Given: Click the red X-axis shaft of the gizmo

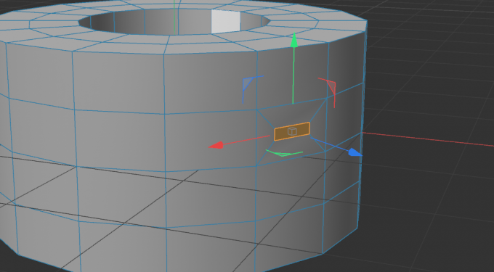Looking at the screenshot, I should [x=247, y=140].
